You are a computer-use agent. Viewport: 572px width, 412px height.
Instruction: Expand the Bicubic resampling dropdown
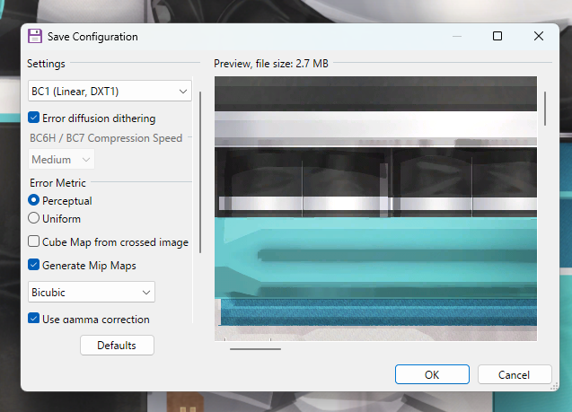[x=91, y=292]
